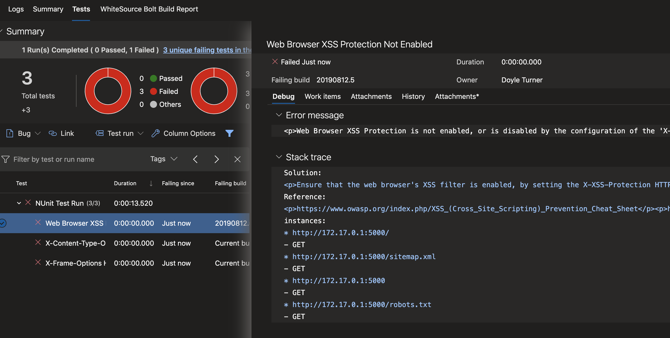Go to next result arrow
The width and height of the screenshot is (670, 338).
(216, 159)
